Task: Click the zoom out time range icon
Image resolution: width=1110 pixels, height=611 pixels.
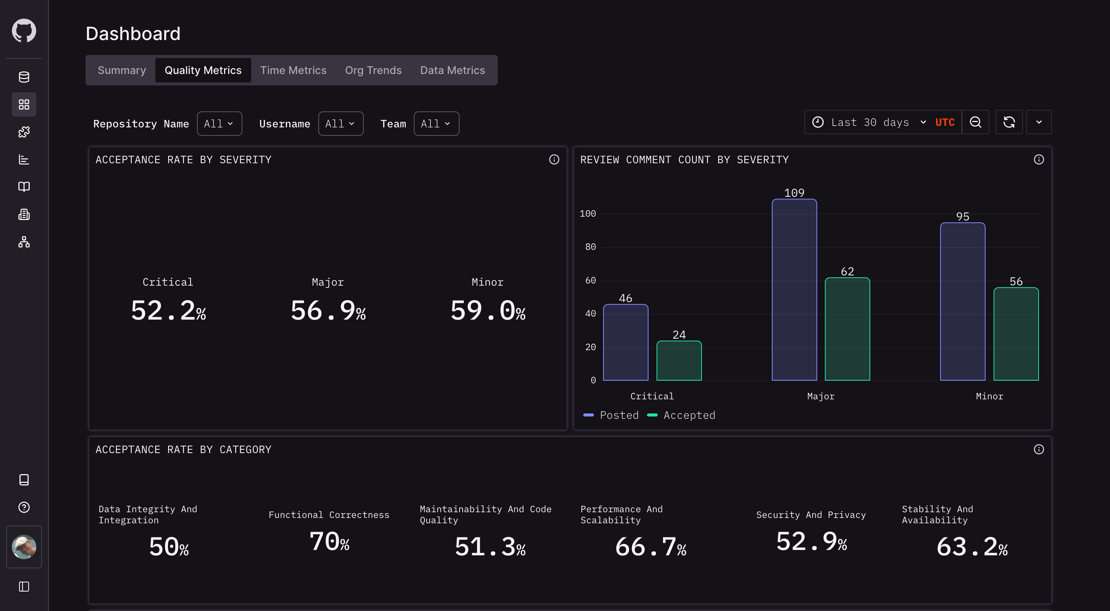Action: [975, 122]
